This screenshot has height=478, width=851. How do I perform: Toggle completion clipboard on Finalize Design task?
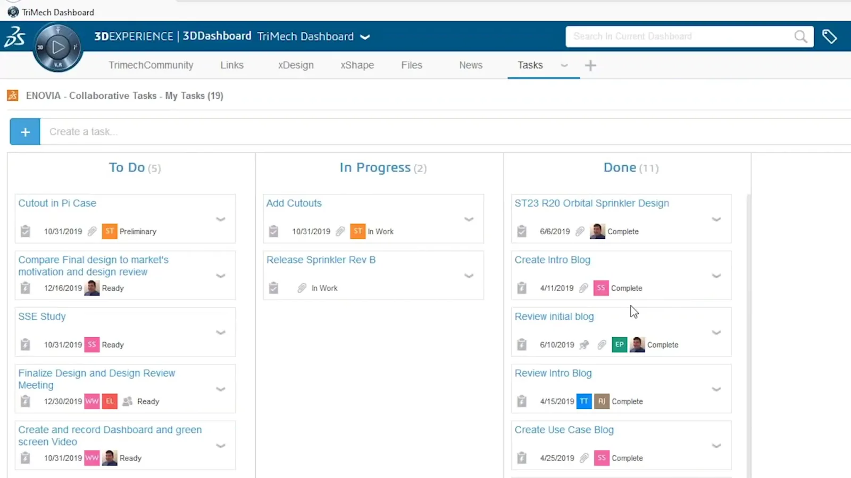(25, 401)
